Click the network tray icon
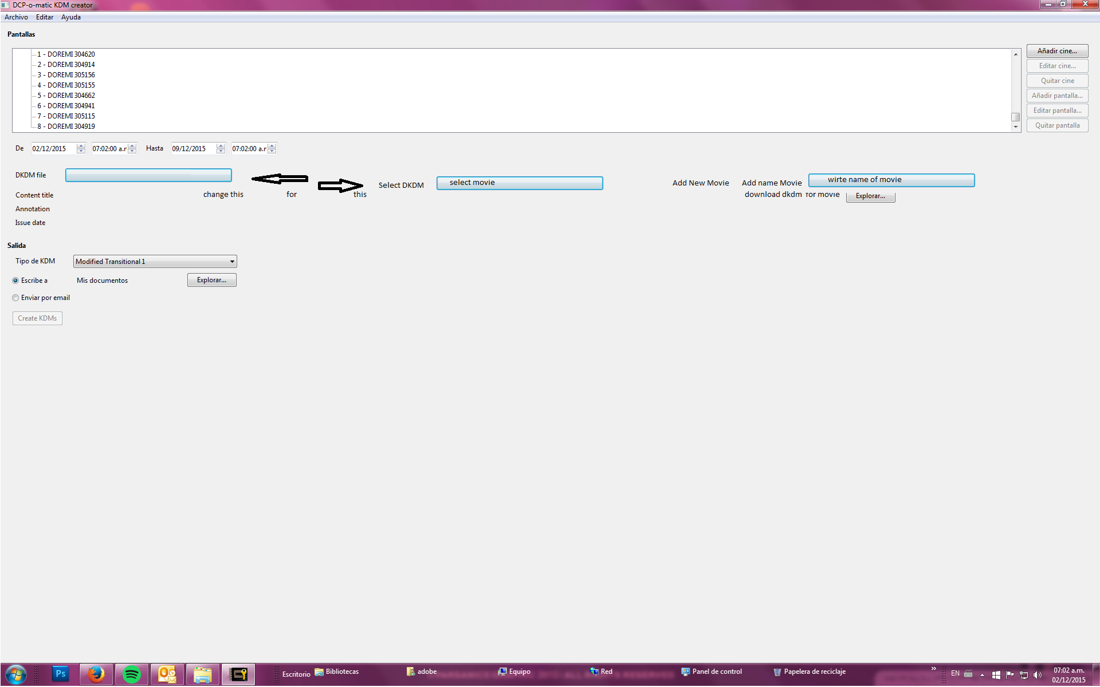 pyautogui.click(x=1024, y=675)
